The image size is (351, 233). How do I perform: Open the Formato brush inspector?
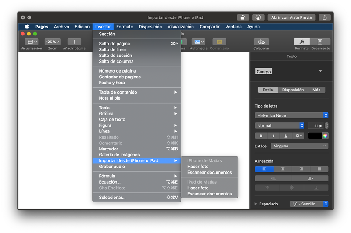(302, 42)
